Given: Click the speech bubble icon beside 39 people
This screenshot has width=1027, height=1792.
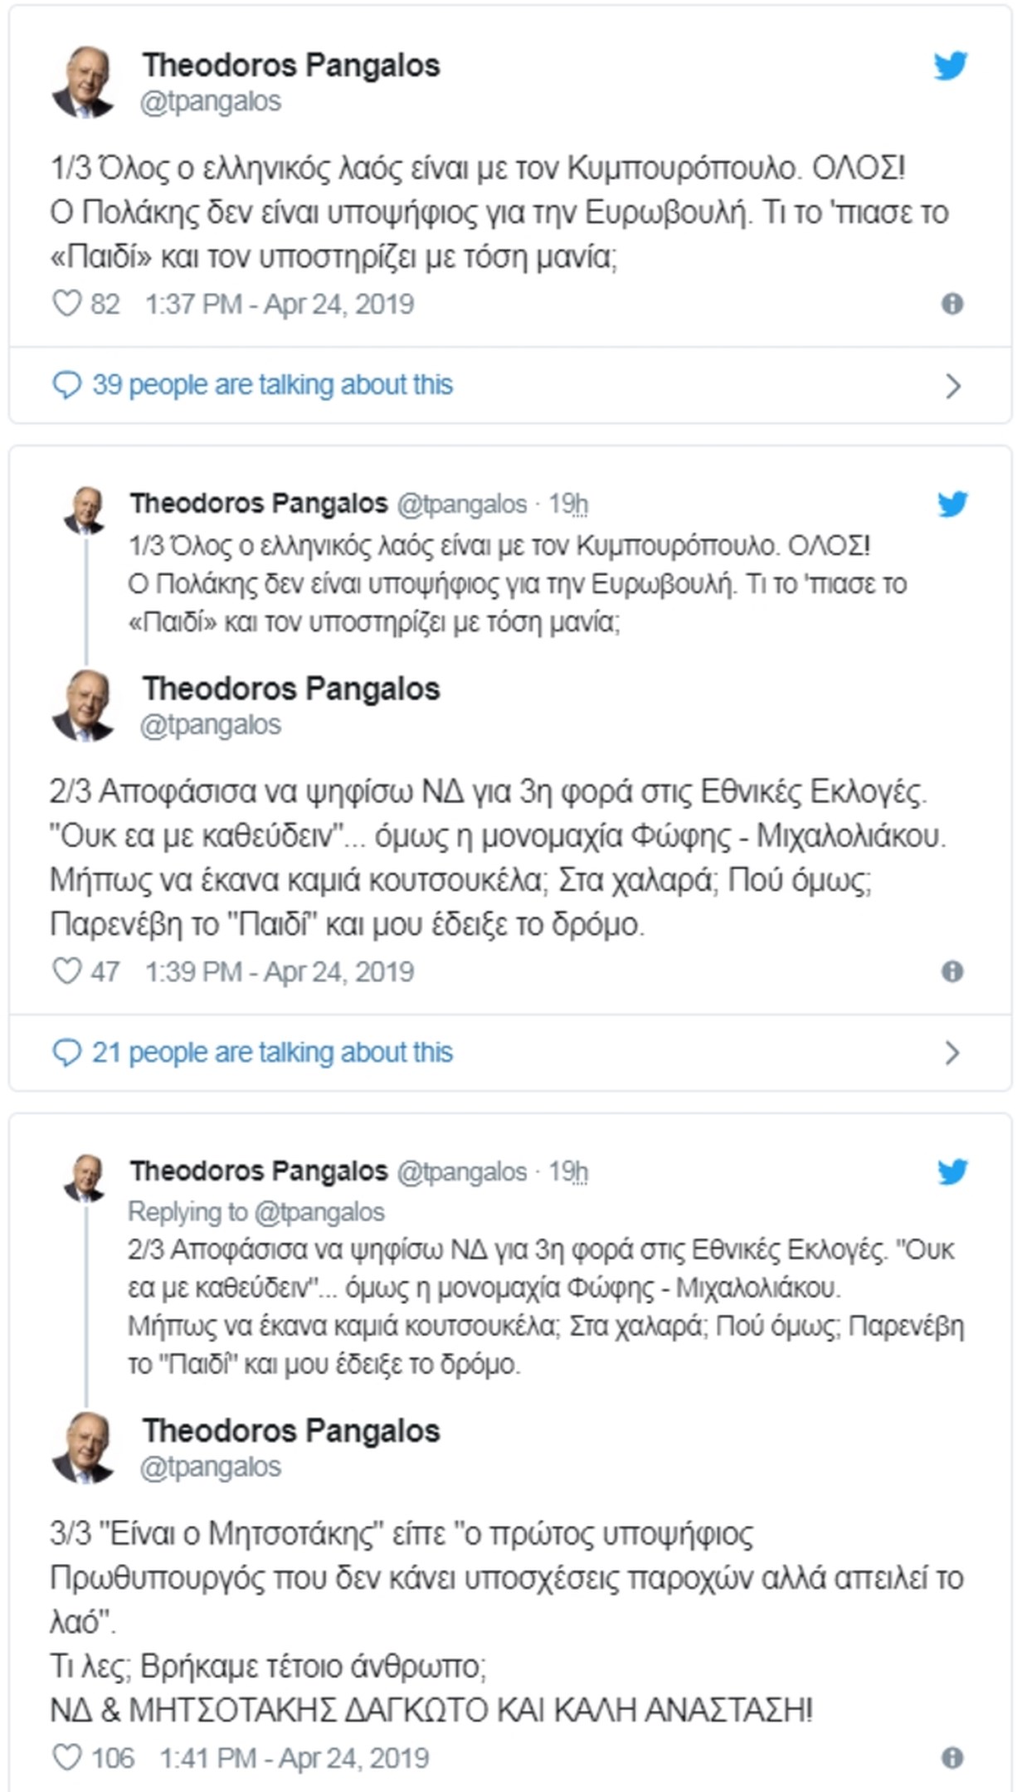Looking at the screenshot, I should 66,386.
